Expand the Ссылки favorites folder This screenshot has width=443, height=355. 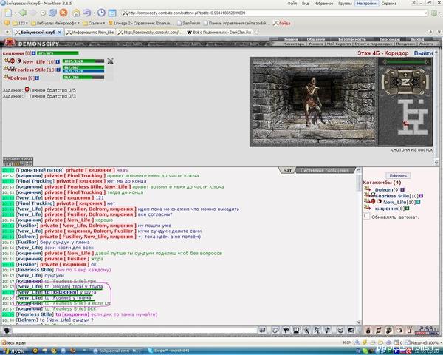pos(94,23)
